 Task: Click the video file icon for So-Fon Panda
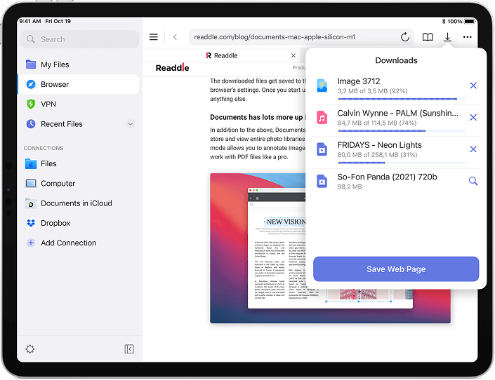coord(322,181)
